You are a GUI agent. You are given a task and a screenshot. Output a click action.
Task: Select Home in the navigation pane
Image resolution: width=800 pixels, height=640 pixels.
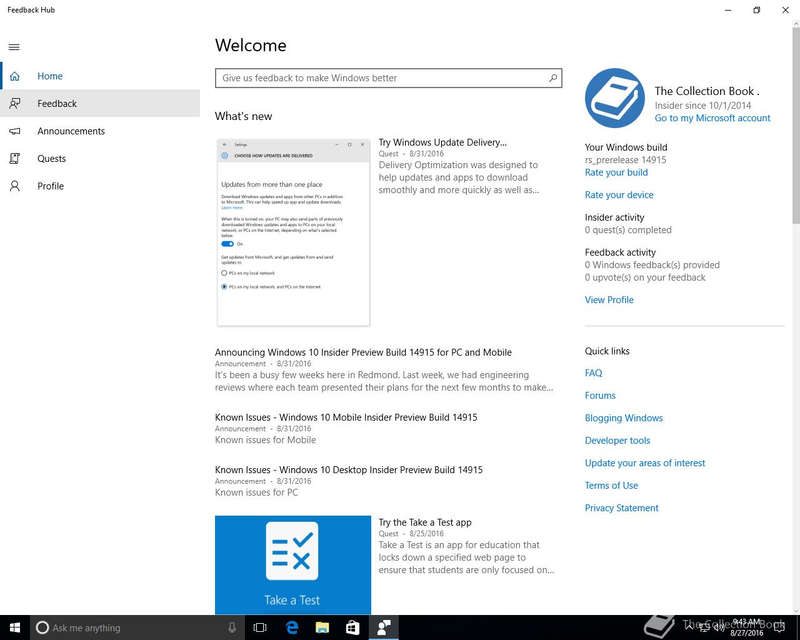[100, 76]
